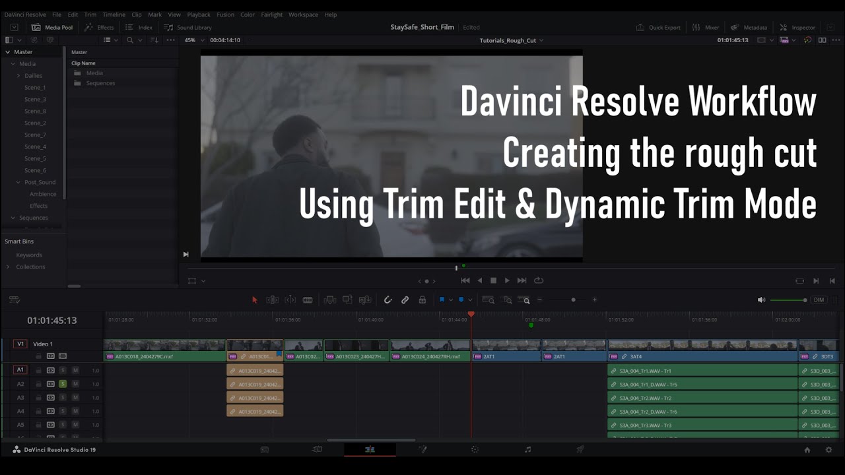845x475 pixels.
Task: Open the Fusion menu
Action: tap(225, 15)
